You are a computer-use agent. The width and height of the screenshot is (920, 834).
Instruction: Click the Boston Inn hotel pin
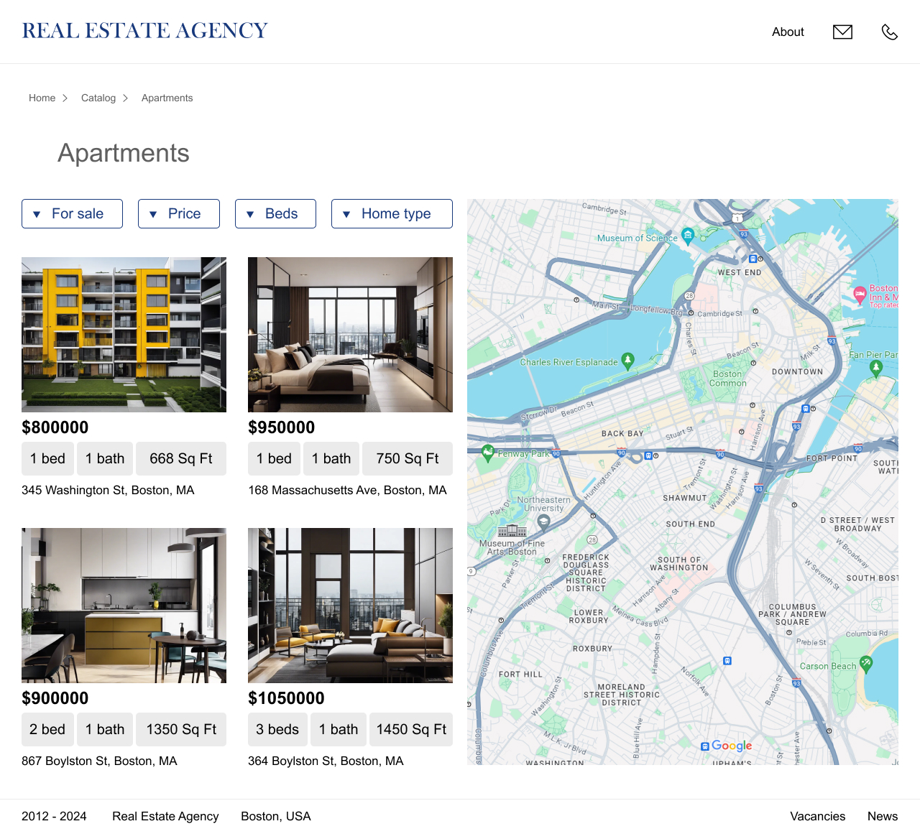(860, 295)
